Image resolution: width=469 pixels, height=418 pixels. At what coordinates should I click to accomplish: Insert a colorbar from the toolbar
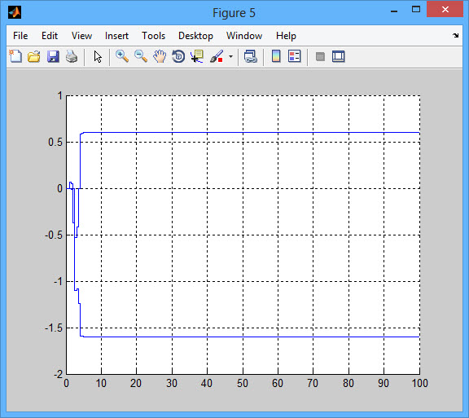[x=276, y=56]
